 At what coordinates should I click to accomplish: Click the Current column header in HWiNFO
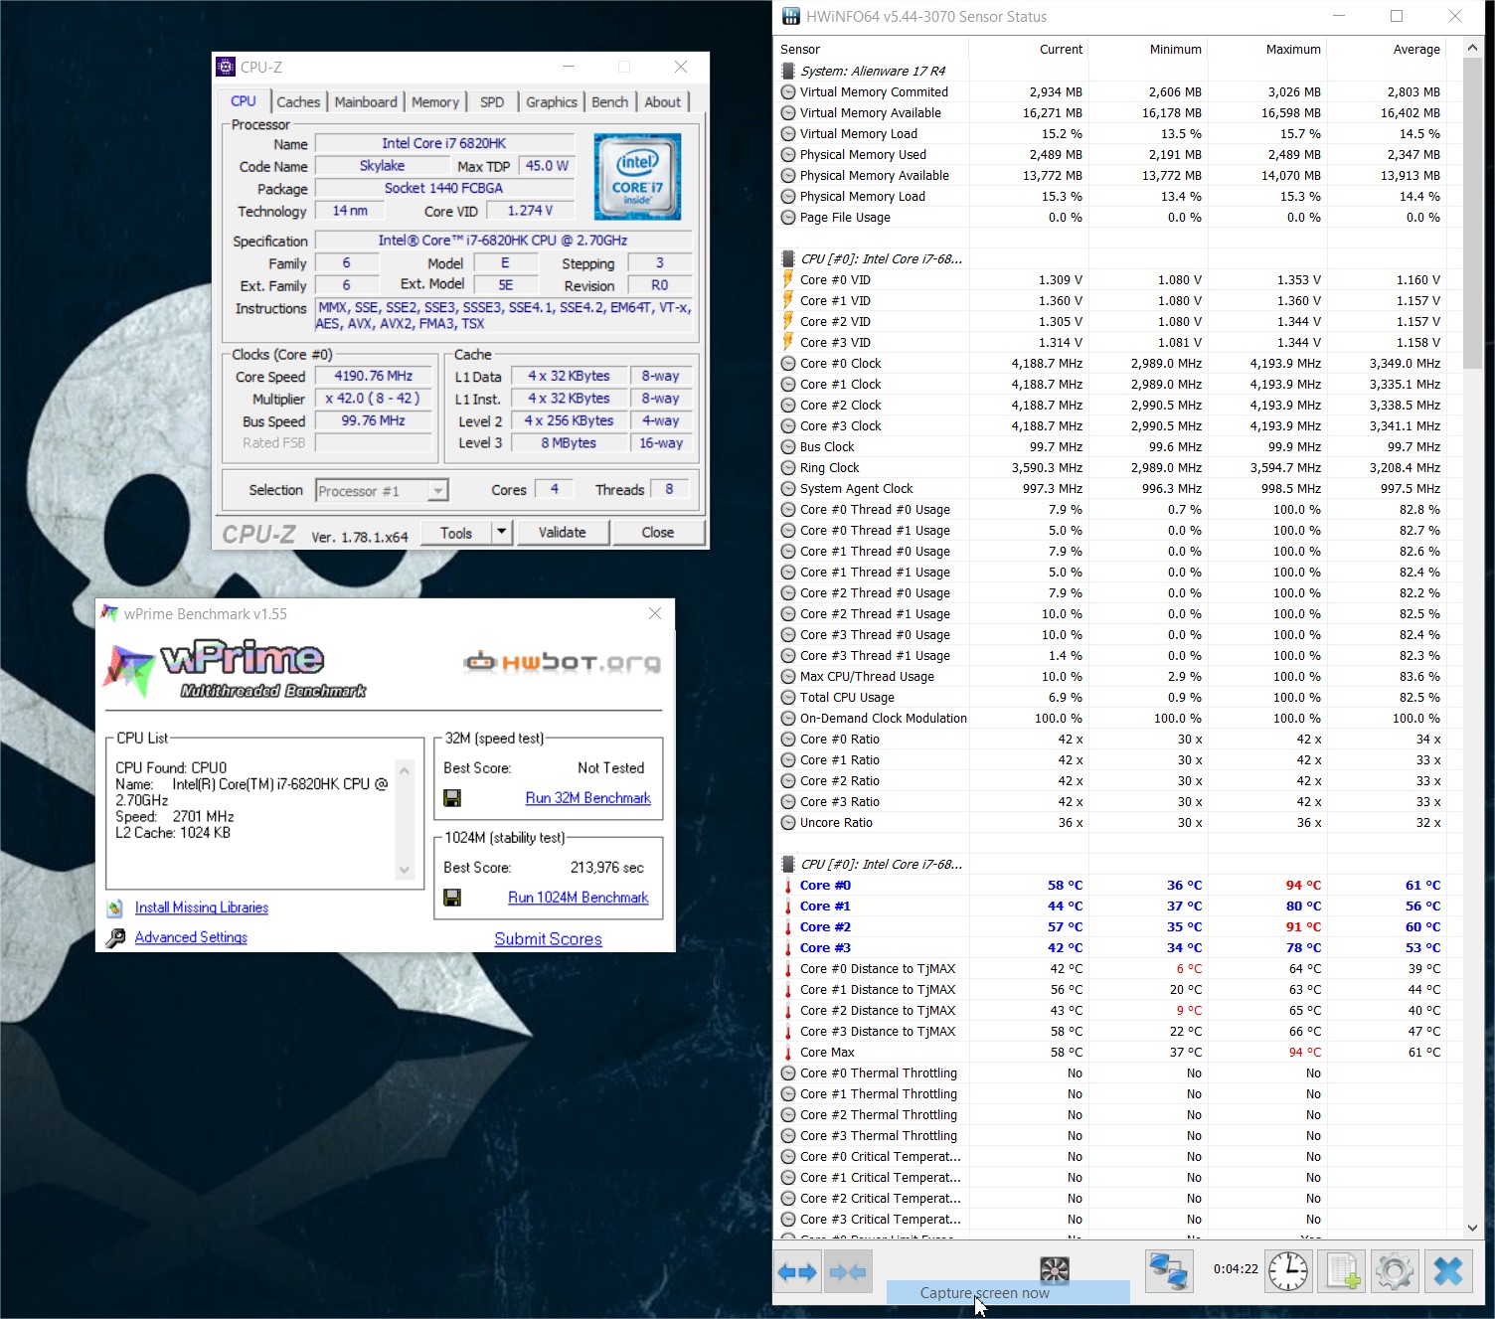click(1029, 49)
